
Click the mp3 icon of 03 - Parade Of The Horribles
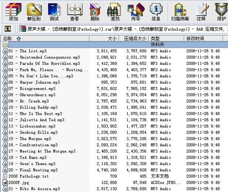pos(5,63)
